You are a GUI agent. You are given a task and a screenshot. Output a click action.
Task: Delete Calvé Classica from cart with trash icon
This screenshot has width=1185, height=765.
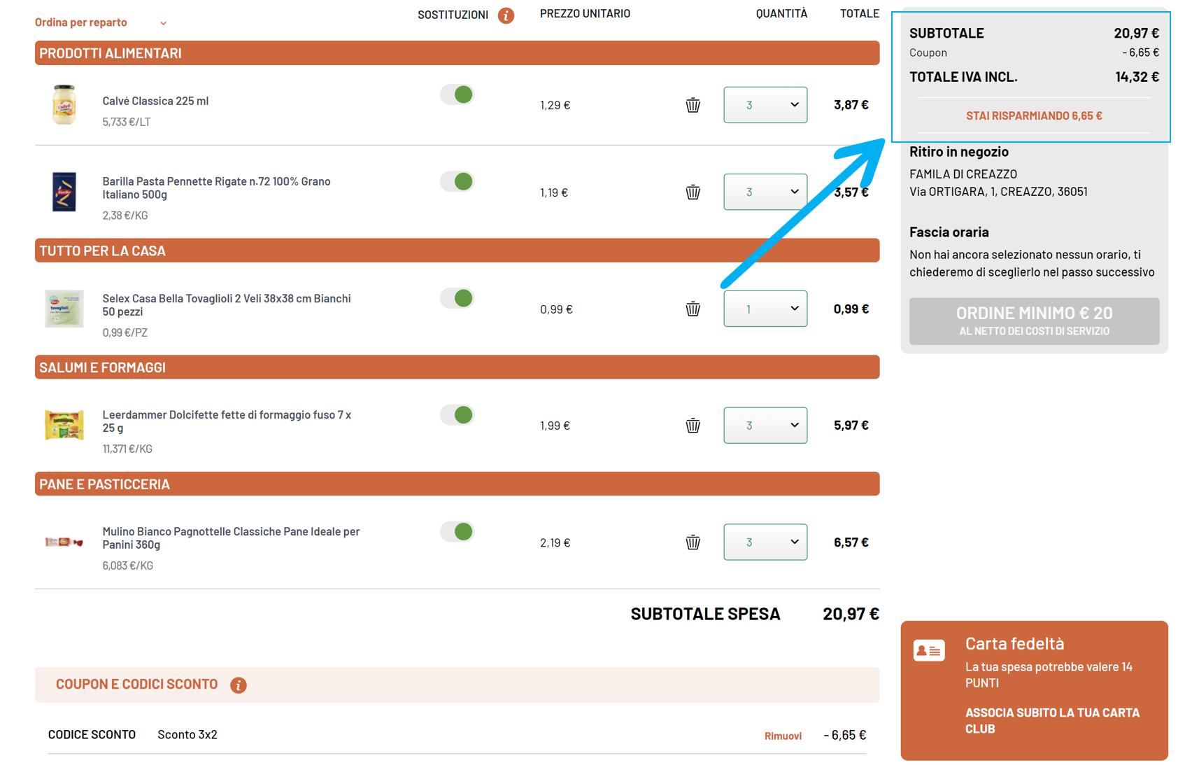pyautogui.click(x=693, y=105)
